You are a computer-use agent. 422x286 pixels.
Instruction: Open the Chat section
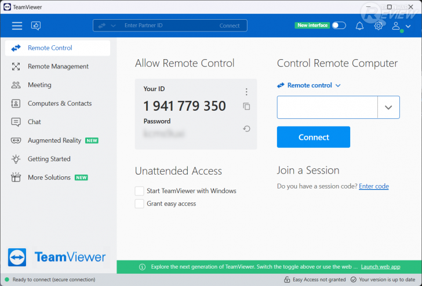(x=57, y=122)
